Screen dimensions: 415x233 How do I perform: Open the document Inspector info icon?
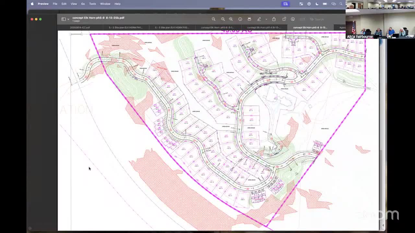coord(240,19)
